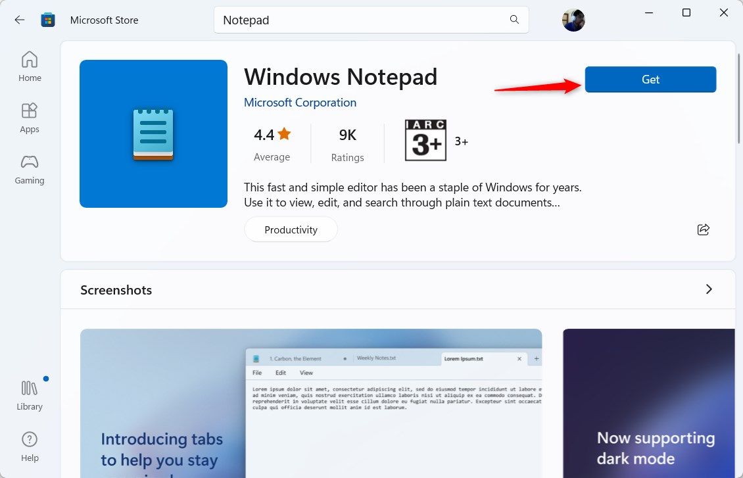Open the dark mode screenshot
This screenshot has height=478, width=743.
coord(649,403)
